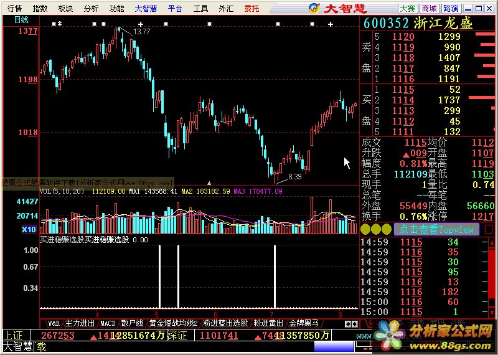Click stock name 浙江龙盛
The image size is (498, 355).
click(x=443, y=23)
